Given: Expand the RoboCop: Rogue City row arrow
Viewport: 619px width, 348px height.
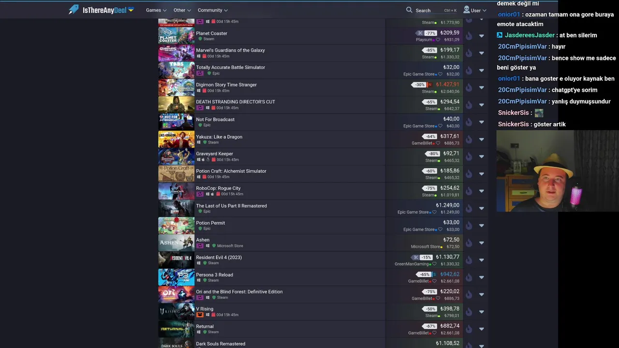Looking at the screenshot, I should (x=481, y=191).
